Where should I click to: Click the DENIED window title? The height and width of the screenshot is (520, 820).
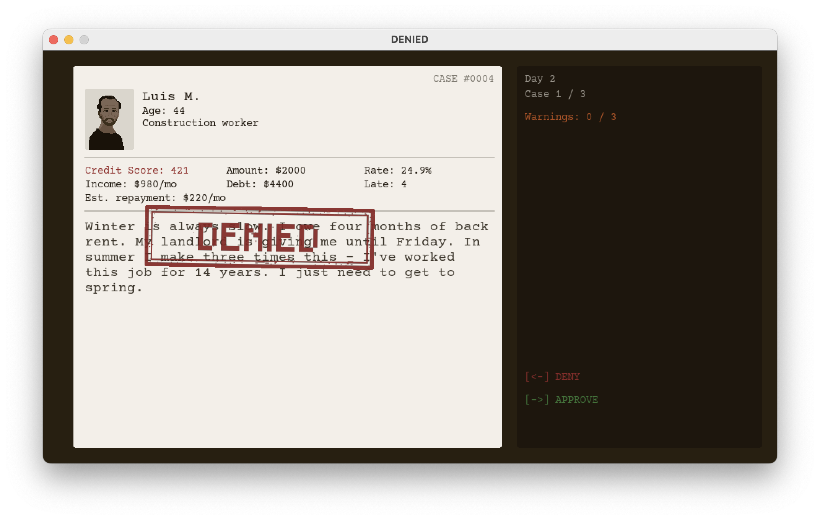click(x=410, y=39)
